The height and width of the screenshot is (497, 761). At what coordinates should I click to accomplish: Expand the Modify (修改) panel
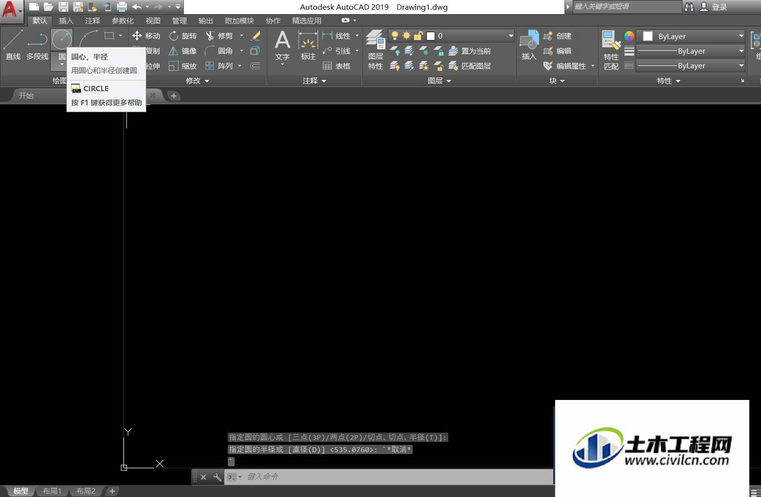coord(197,80)
